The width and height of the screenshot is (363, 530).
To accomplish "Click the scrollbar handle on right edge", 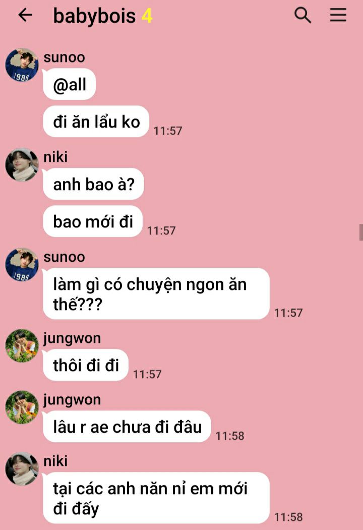I will (361, 232).
